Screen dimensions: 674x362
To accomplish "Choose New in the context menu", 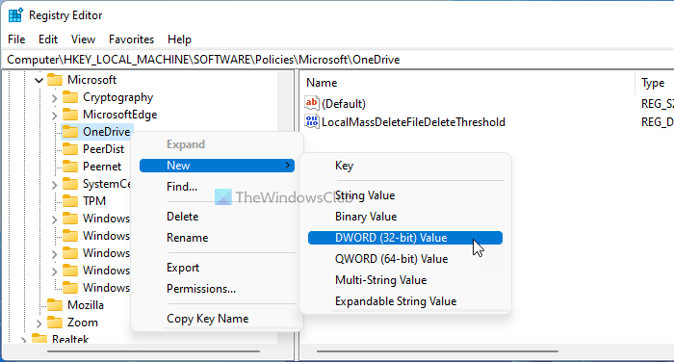I will click(x=217, y=166).
